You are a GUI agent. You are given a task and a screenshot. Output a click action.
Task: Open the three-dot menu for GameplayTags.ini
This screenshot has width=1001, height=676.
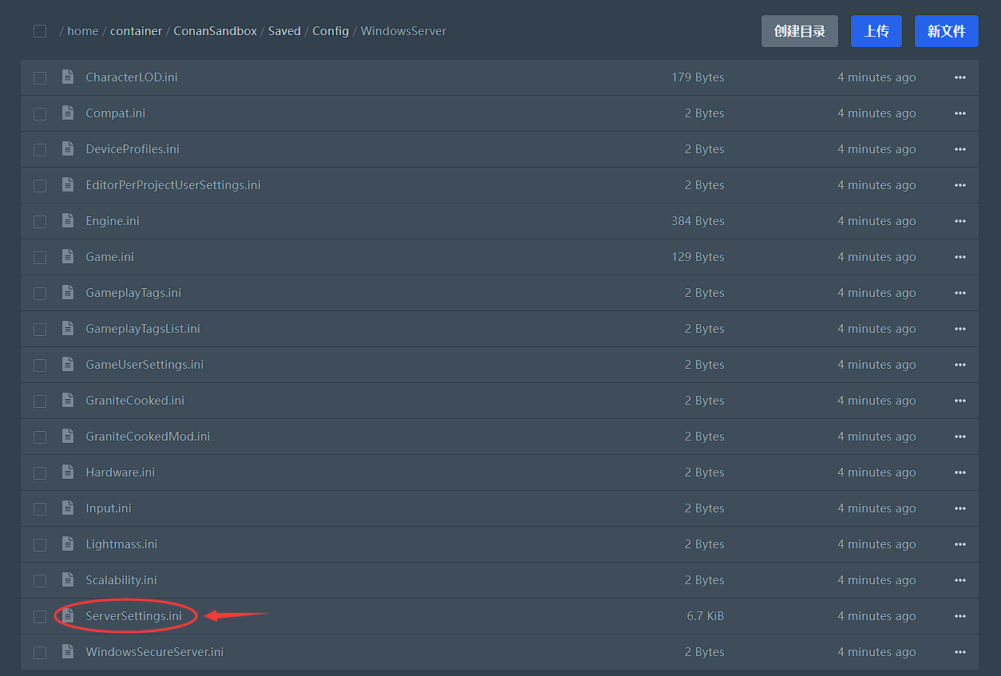pyautogui.click(x=960, y=293)
